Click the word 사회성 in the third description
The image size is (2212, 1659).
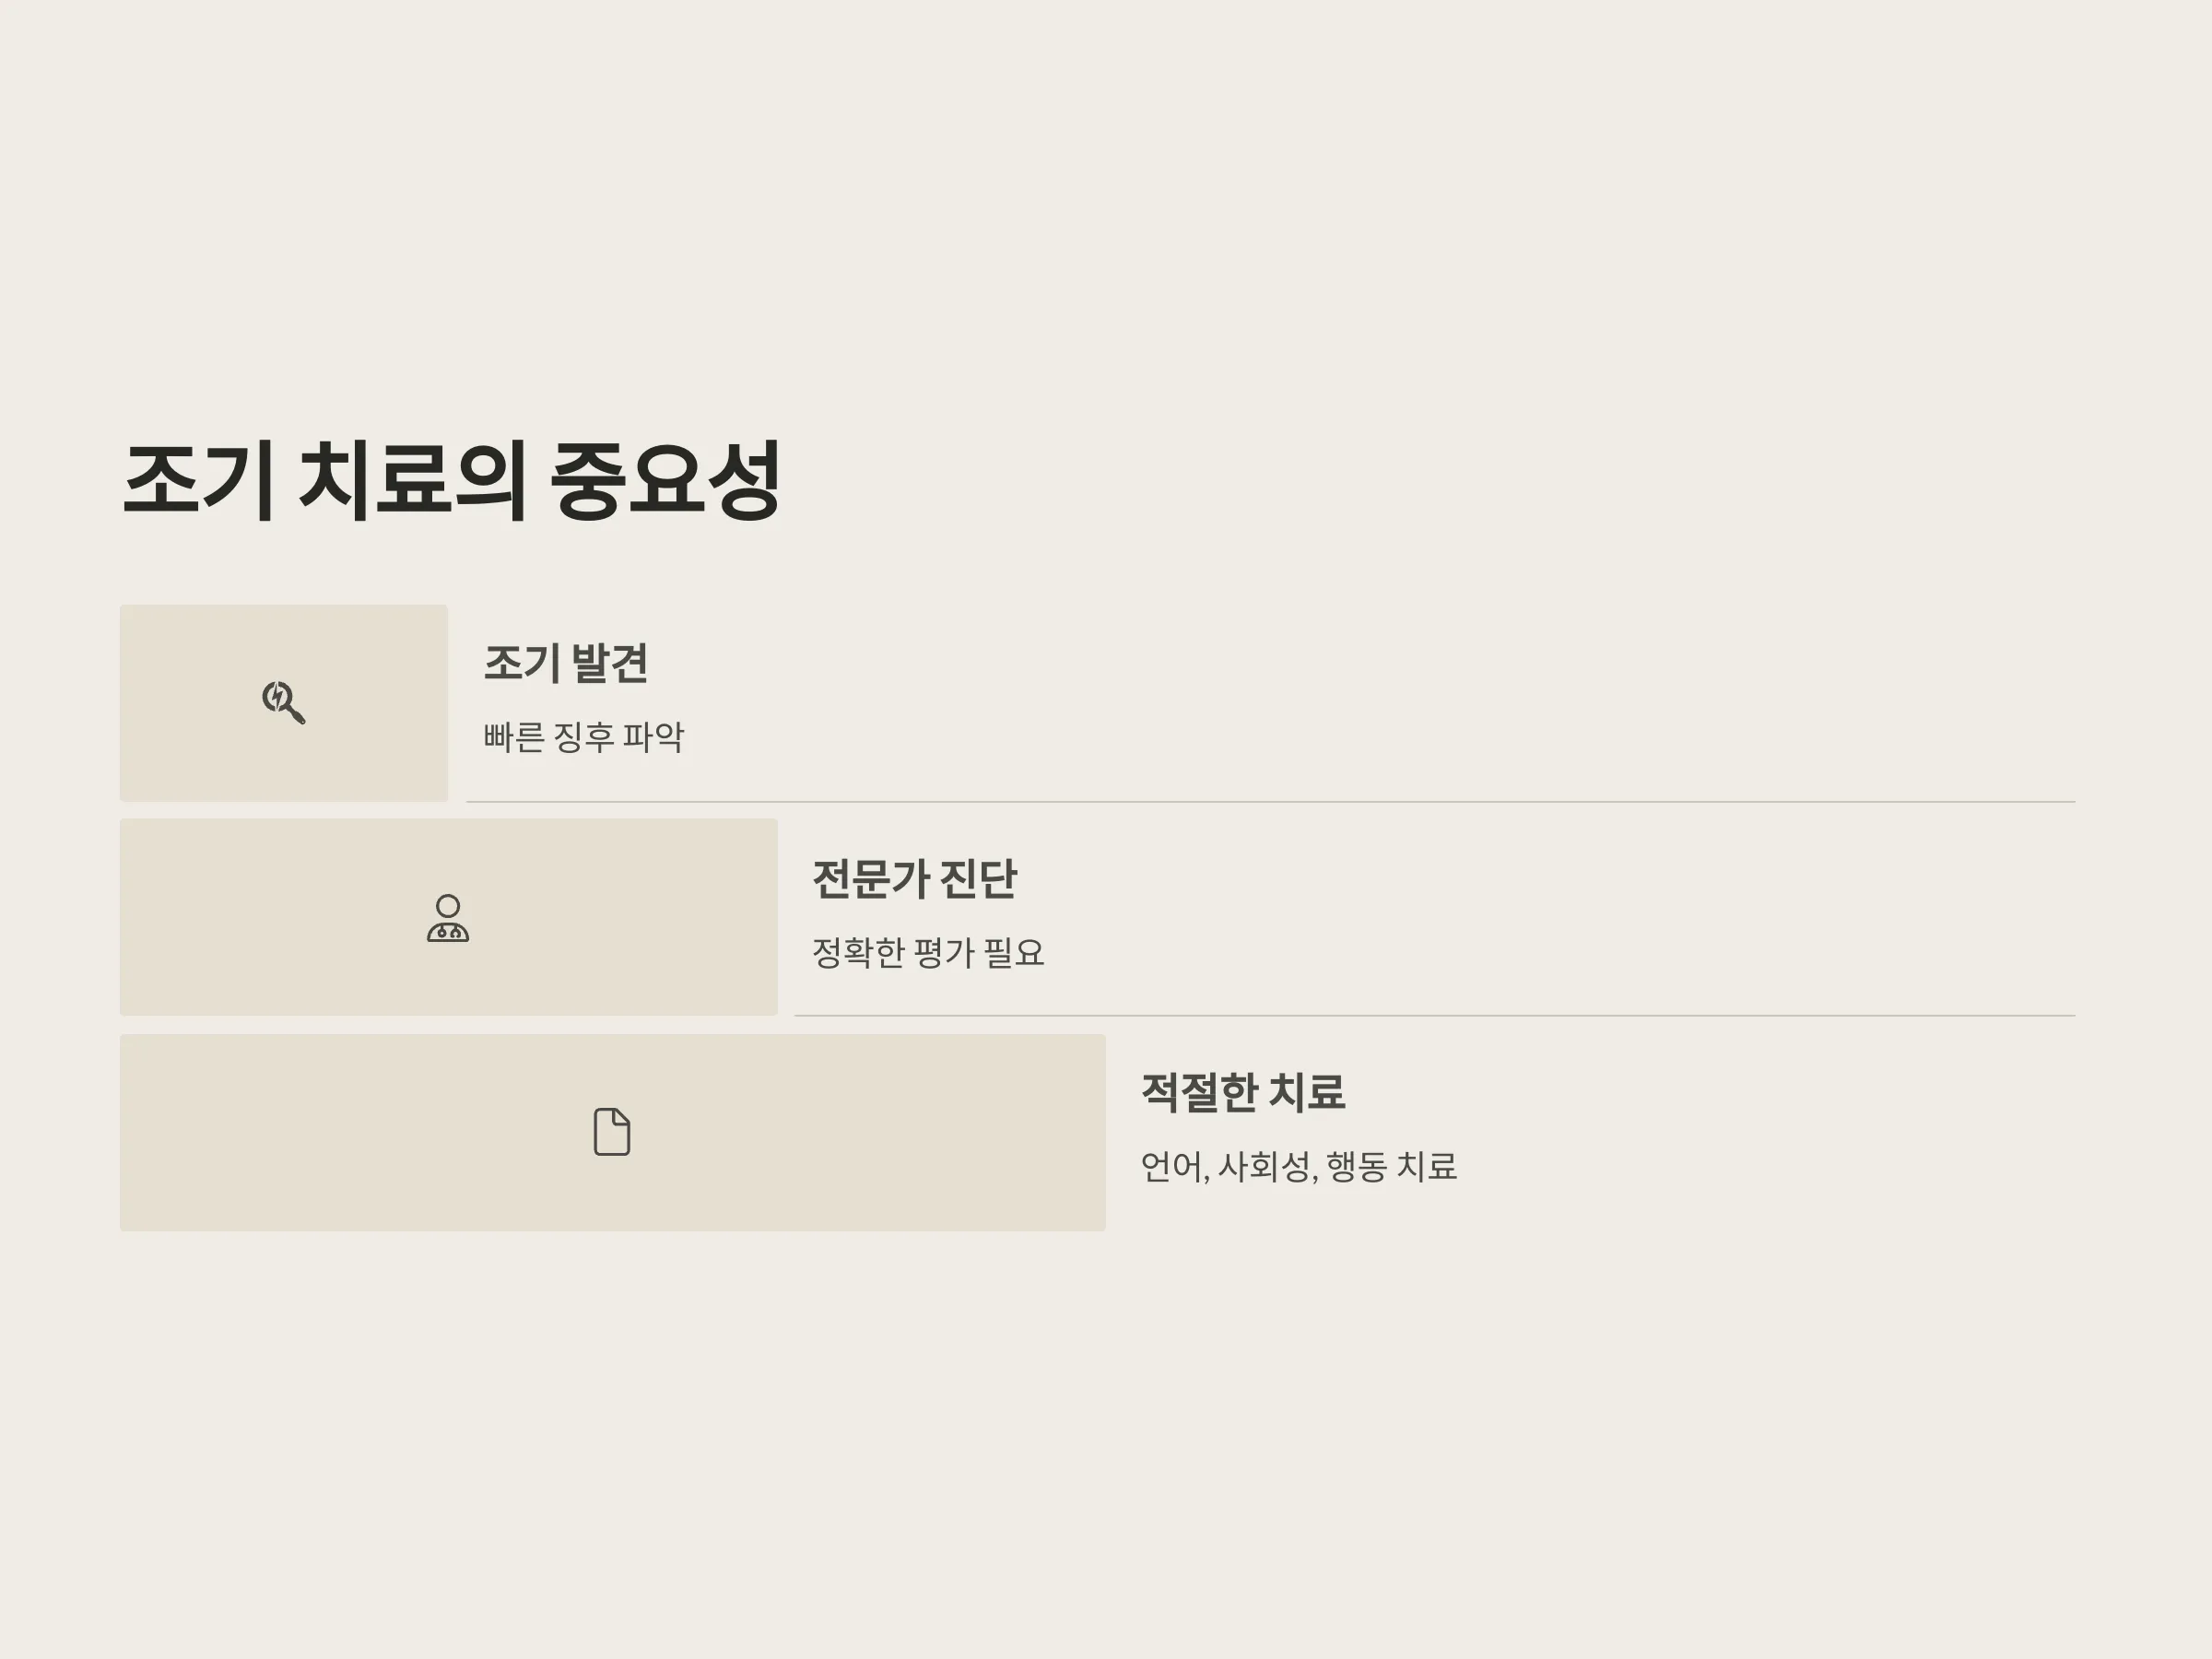point(1264,1166)
